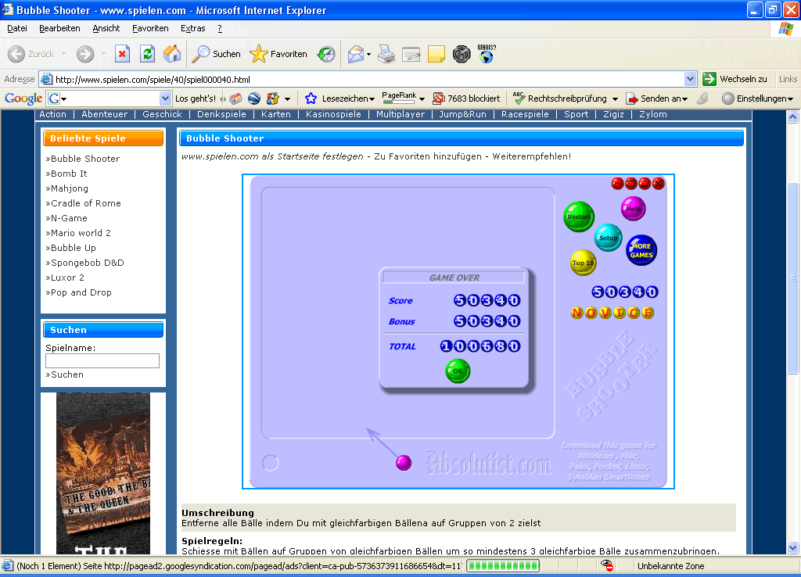Print the page with the printer icon
Screen dimensions: 801x577
[386, 54]
